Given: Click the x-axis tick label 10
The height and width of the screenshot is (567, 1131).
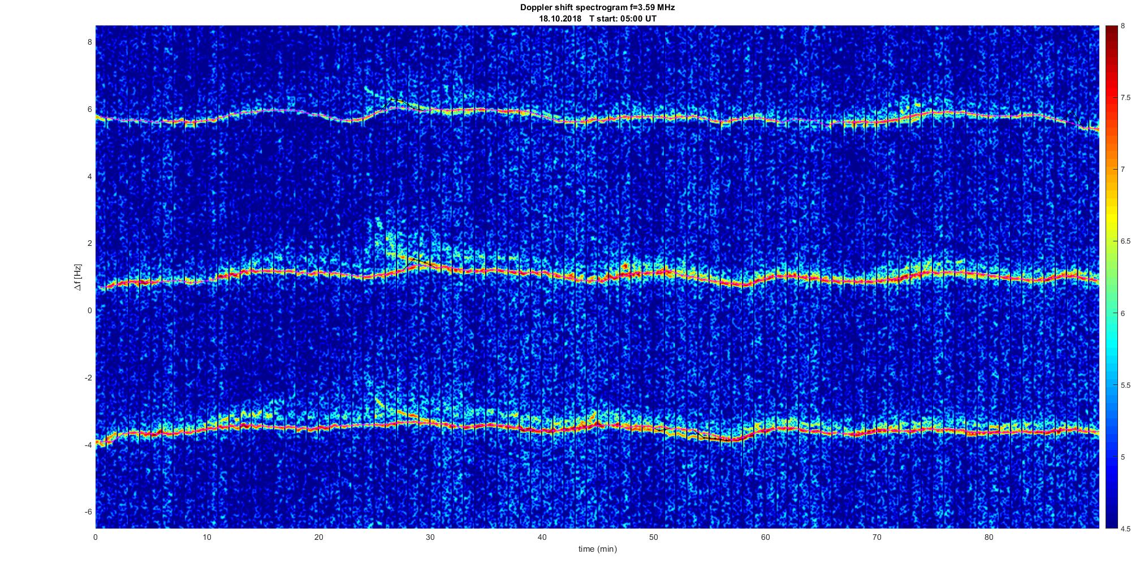Looking at the screenshot, I should 207,538.
